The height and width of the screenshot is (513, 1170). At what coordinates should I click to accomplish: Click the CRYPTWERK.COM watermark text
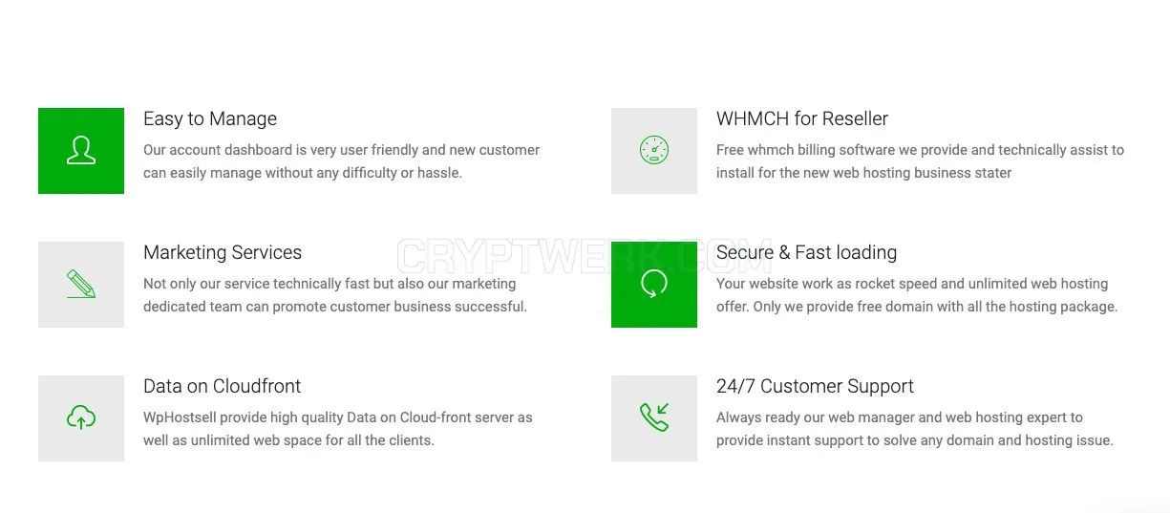coord(585,257)
